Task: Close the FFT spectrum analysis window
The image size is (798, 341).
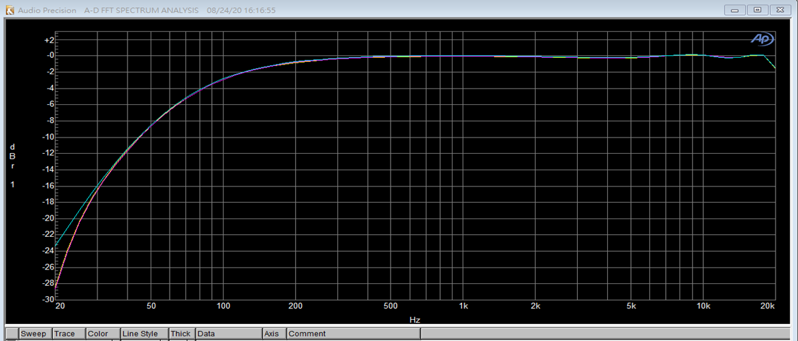Action: pyautogui.click(x=780, y=10)
